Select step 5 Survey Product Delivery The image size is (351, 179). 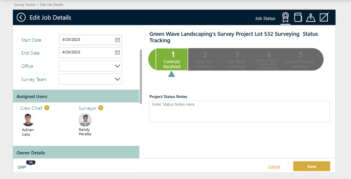coord(300,59)
